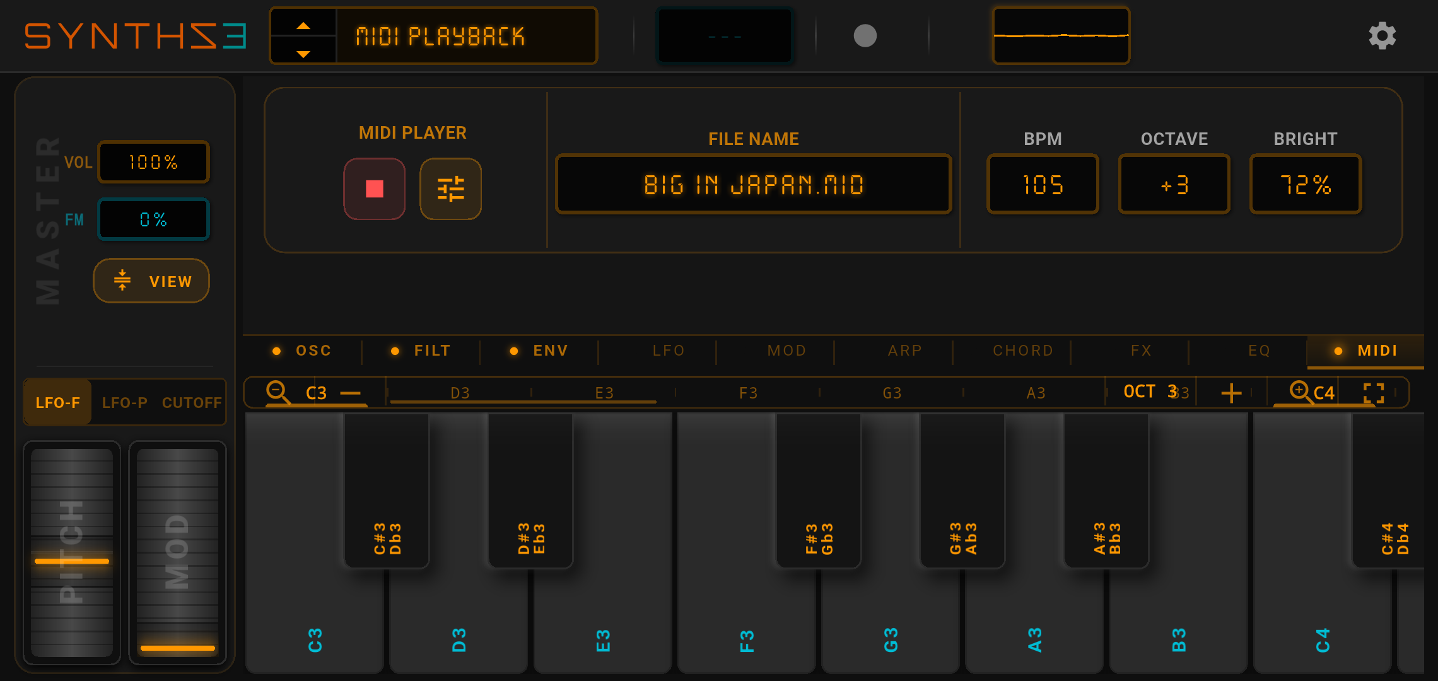Click the waveform display in the header
This screenshot has height=681, width=1438.
(x=1060, y=35)
